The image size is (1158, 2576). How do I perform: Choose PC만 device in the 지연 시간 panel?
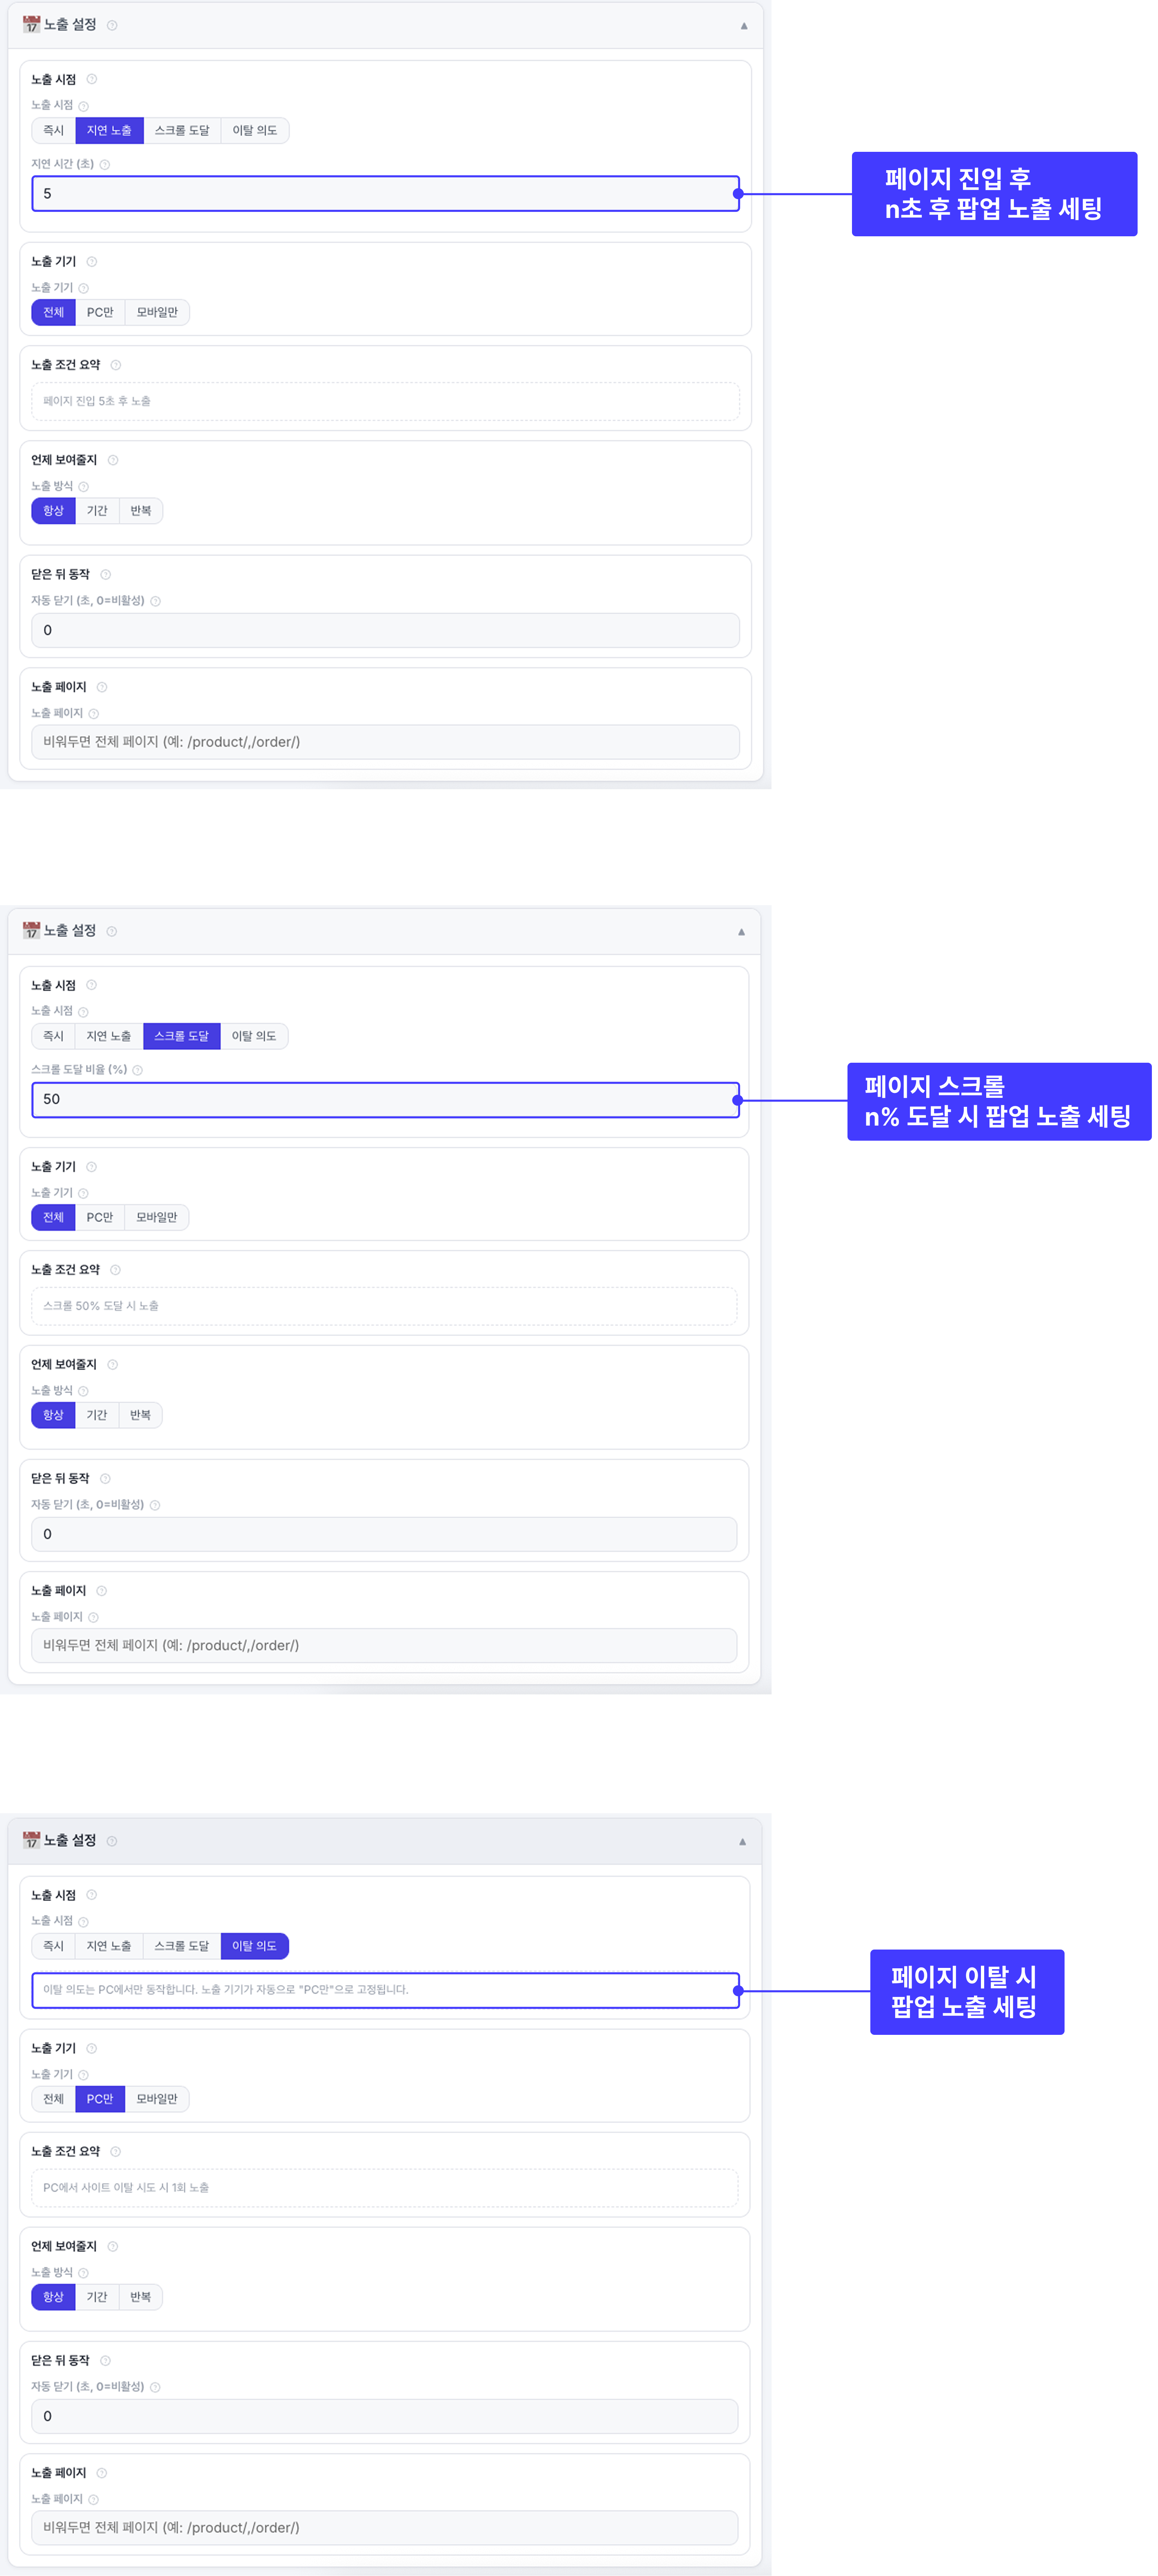point(100,313)
